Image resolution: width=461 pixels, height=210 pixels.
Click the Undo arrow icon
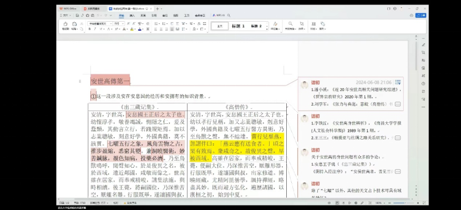(x=98, y=16)
